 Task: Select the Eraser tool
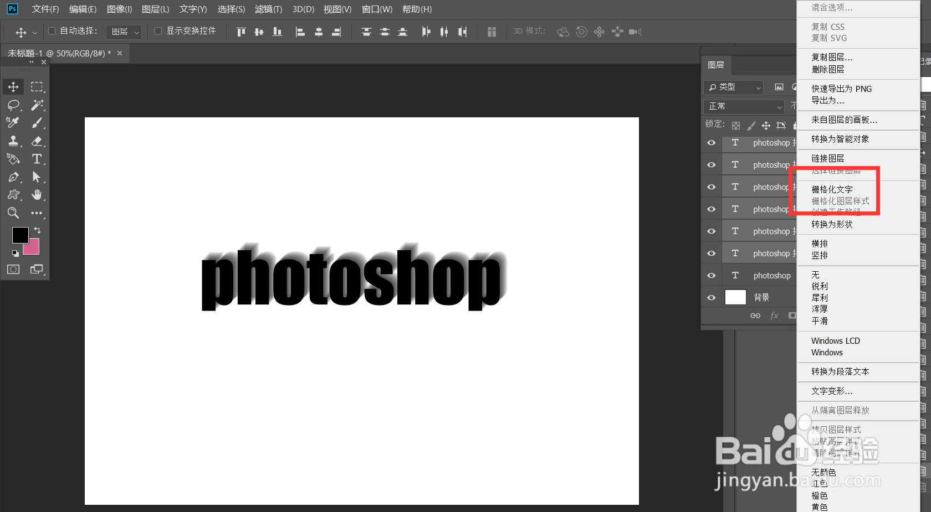point(37,141)
